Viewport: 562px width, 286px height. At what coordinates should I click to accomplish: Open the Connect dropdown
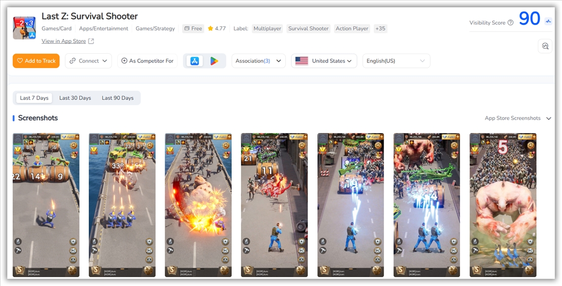[x=88, y=61]
